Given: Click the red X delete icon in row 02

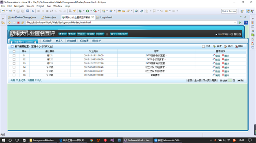Looking at the screenshot, I should click(223, 59).
